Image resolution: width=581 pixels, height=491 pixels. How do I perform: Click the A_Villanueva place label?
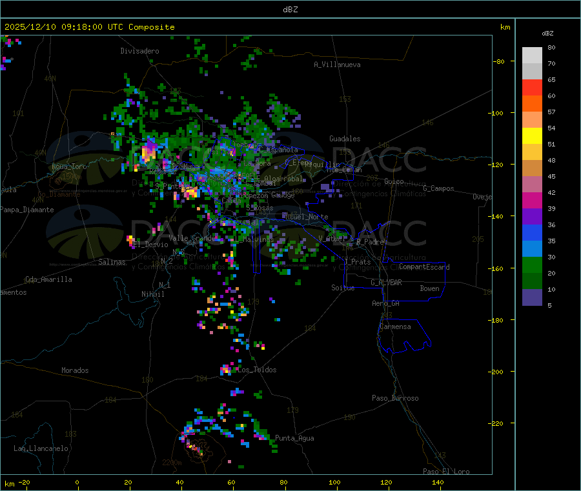point(337,65)
